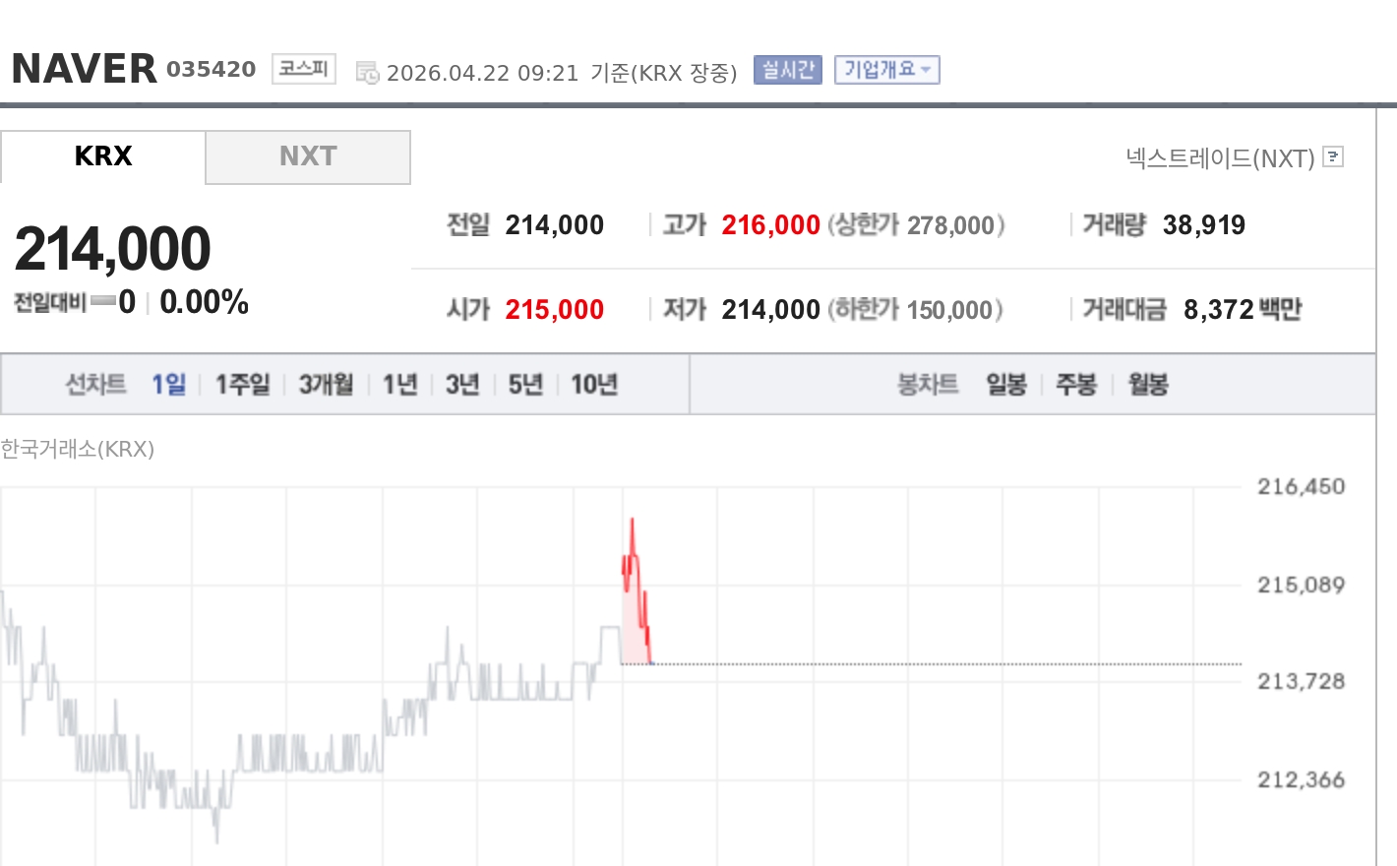The width and height of the screenshot is (1397, 866).
Task: Switch chart period to 1주일
Action: [x=241, y=385]
